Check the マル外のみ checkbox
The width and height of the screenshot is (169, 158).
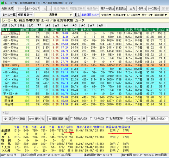(91, 119)
